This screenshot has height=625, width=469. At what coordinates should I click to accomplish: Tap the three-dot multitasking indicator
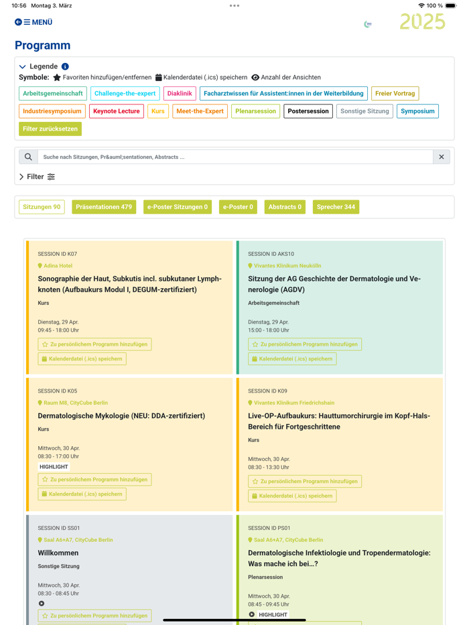pos(234,5)
